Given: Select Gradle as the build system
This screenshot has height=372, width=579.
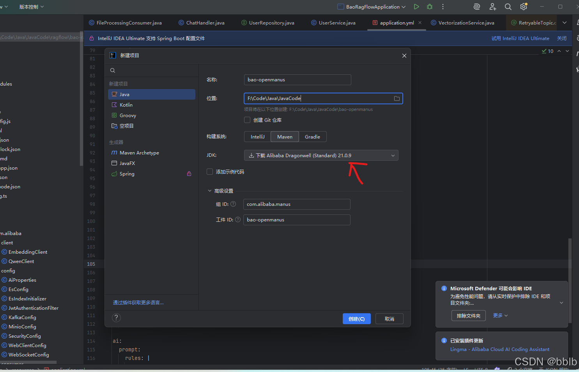Looking at the screenshot, I should pos(312,137).
